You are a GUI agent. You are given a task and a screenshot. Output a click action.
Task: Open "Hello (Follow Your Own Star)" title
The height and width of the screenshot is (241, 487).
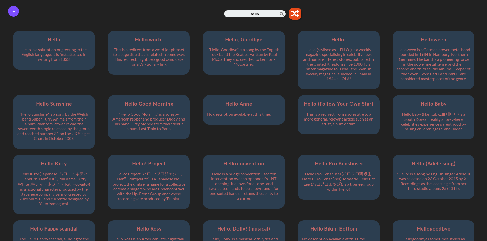pyautogui.click(x=338, y=104)
